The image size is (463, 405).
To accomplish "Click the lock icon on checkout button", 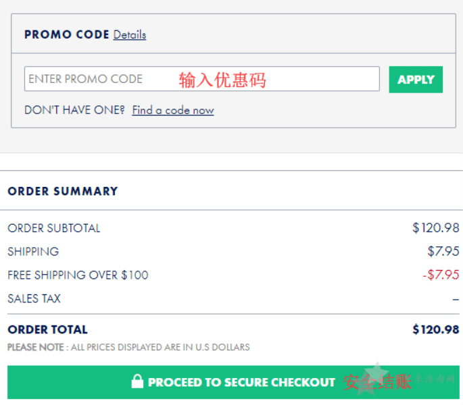I will tap(137, 381).
